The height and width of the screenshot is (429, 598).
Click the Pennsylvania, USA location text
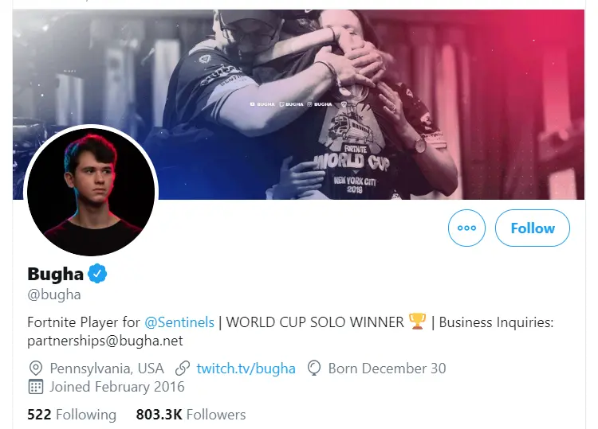point(107,369)
